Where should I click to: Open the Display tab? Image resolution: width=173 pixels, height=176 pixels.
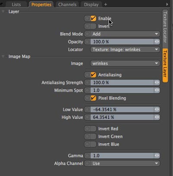[91, 5]
